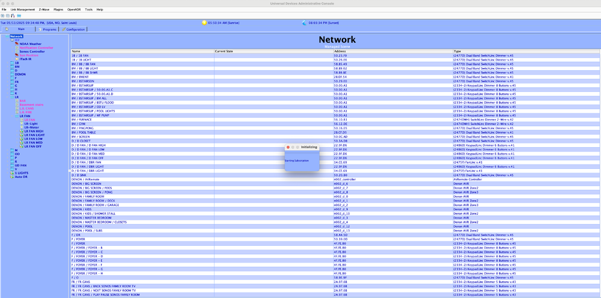Sort by Type column header

(x=526, y=51)
